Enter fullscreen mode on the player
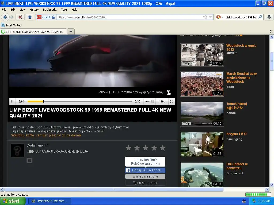The height and width of the screenshot is (205, 274). tap(172, 101)
